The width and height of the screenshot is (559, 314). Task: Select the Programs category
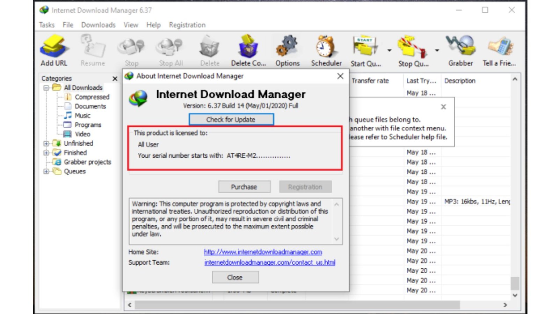pos(88,125)
